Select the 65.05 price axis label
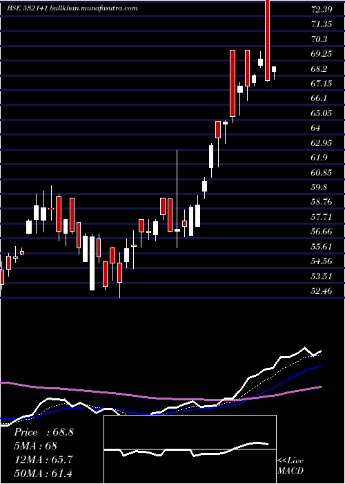 (x=322, y=113)
